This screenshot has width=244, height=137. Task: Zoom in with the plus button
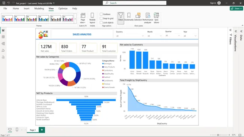pos(229,135)
